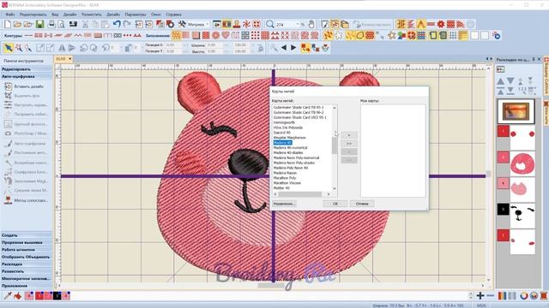
Task: Select full design thumbnail in sequence panel
Action: tap(516, 111)
